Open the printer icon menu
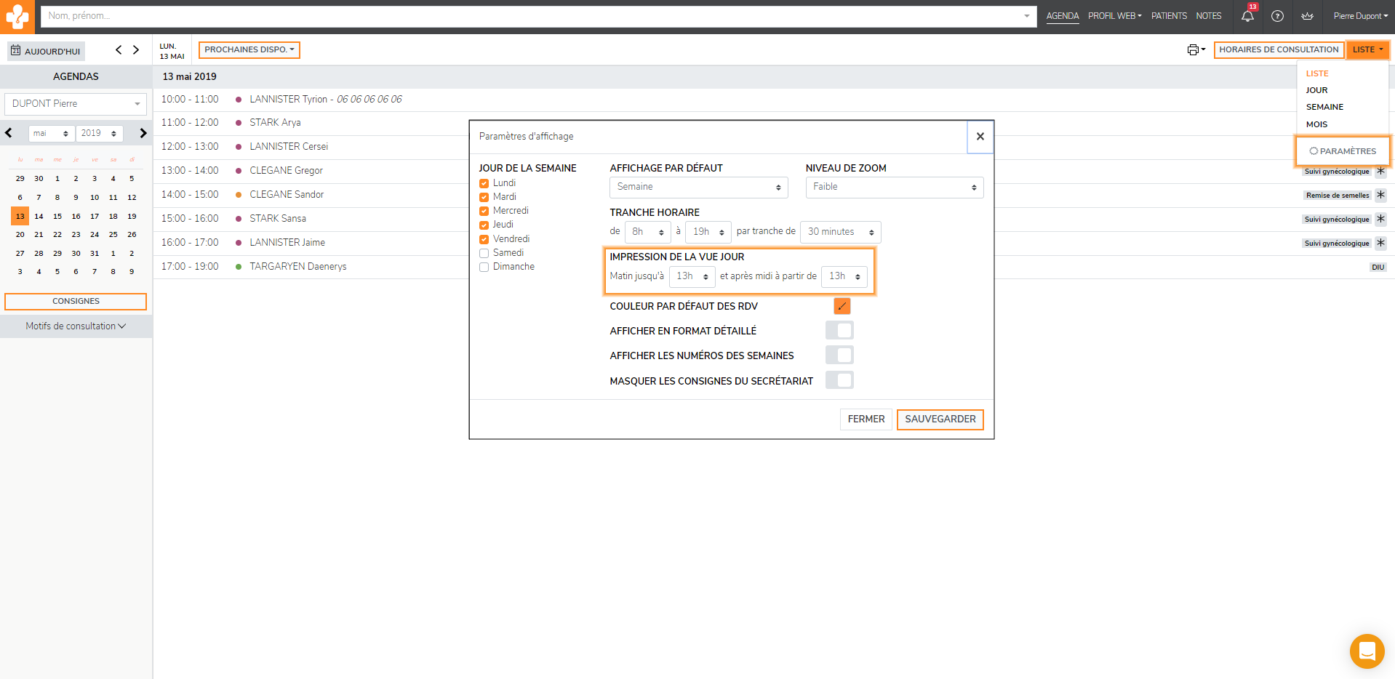 pos(1196,49)
